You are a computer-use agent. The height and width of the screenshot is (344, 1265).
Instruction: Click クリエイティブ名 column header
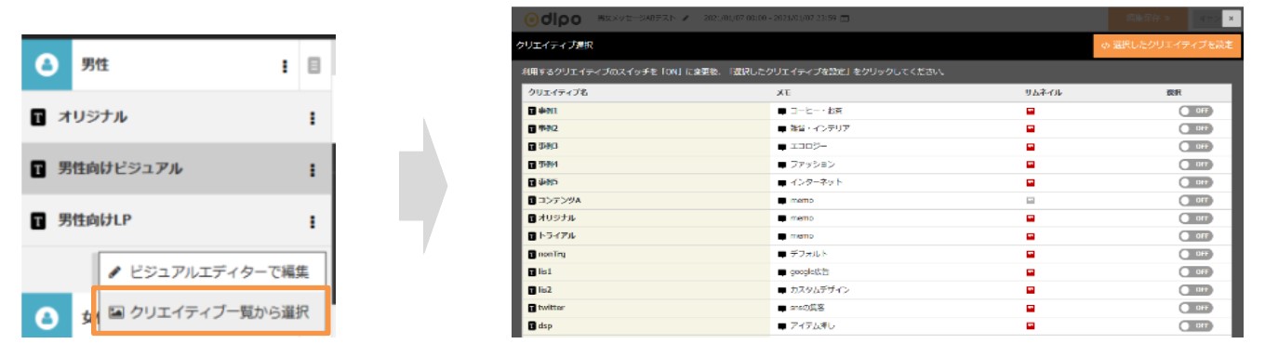point(558,93)
